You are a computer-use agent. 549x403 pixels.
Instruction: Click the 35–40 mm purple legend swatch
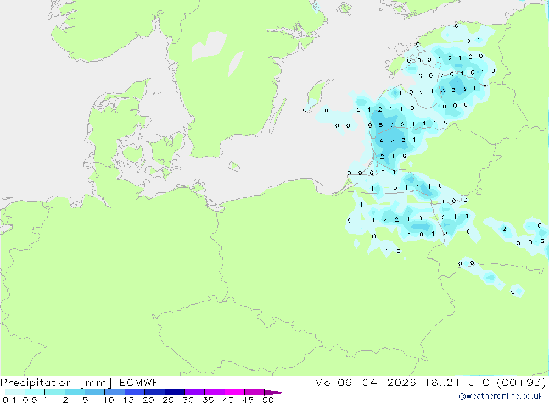point(215,392)
